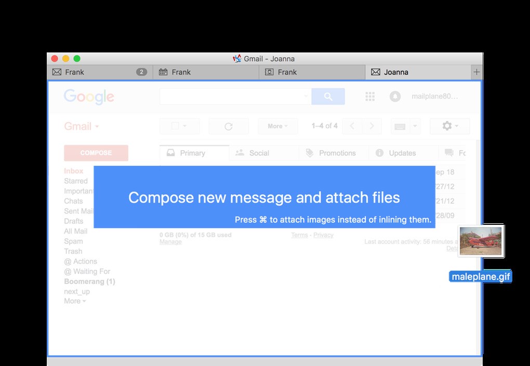Click the blue search magnifier button

tap(328, 97)
